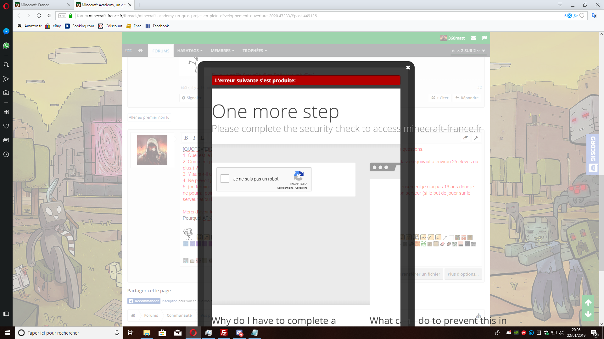This screenshot has width=604, height=339.
Task: Open the translate extension icon
Action: [594, 16]
